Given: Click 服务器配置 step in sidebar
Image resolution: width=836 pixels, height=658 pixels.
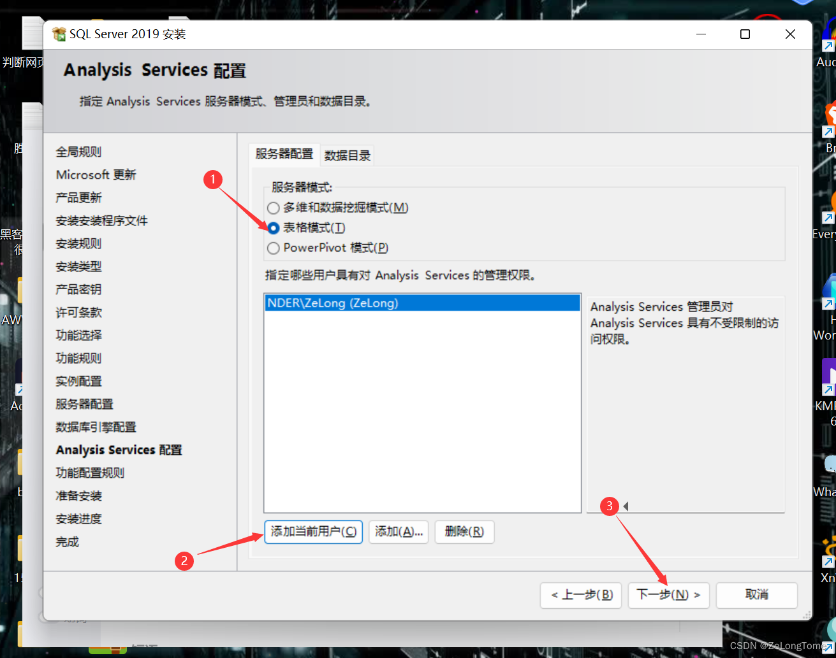Looking at the screenshot, I should (x=84, y=404).
